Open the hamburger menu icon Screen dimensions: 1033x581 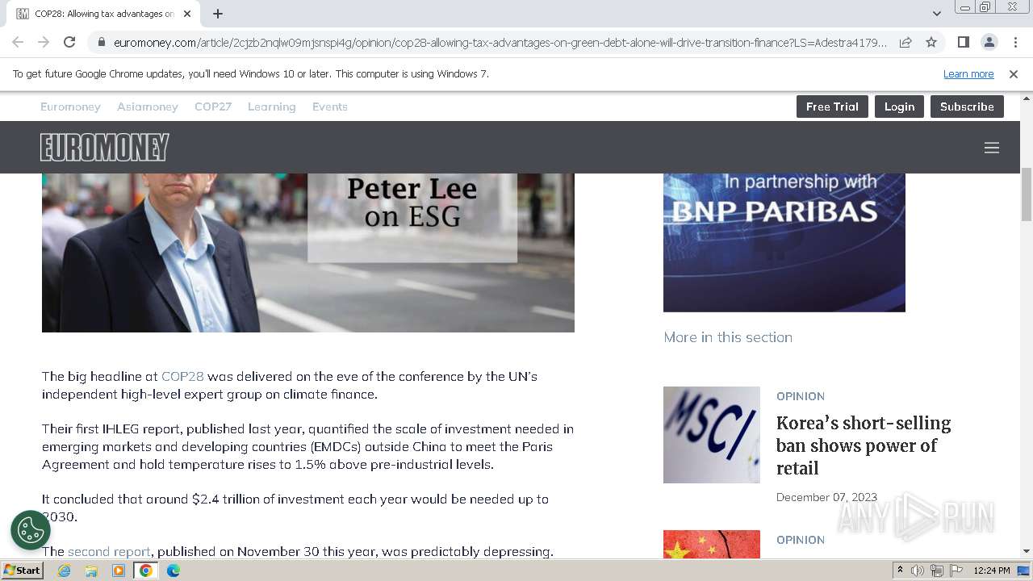992,148
